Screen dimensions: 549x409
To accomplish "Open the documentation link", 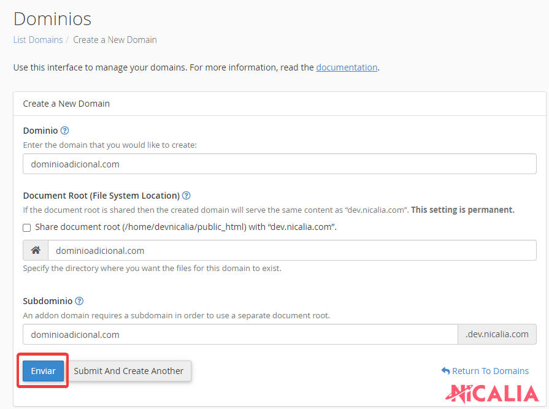I will [347, 67].
